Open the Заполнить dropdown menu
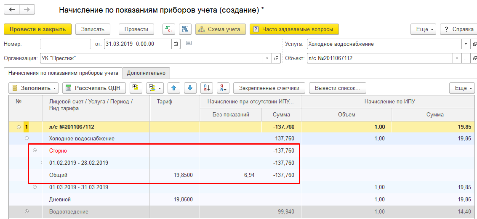Viewport: 477px width, 219px height. [34, 88]
